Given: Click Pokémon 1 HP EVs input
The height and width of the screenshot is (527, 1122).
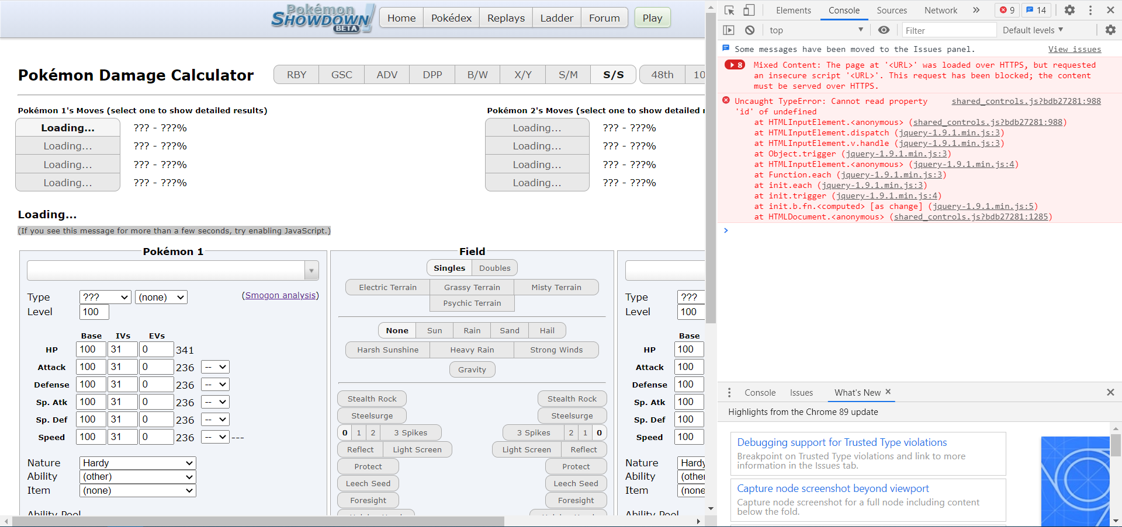Looking at the screenshot, I should (x=157, y=349).
